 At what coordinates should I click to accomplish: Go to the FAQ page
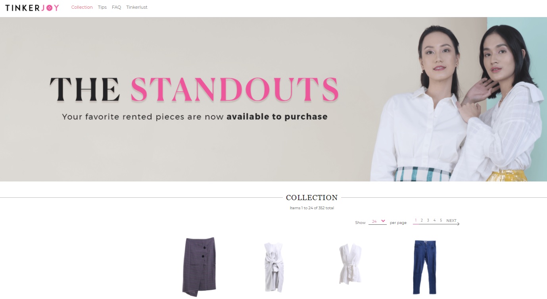[116, 7]
